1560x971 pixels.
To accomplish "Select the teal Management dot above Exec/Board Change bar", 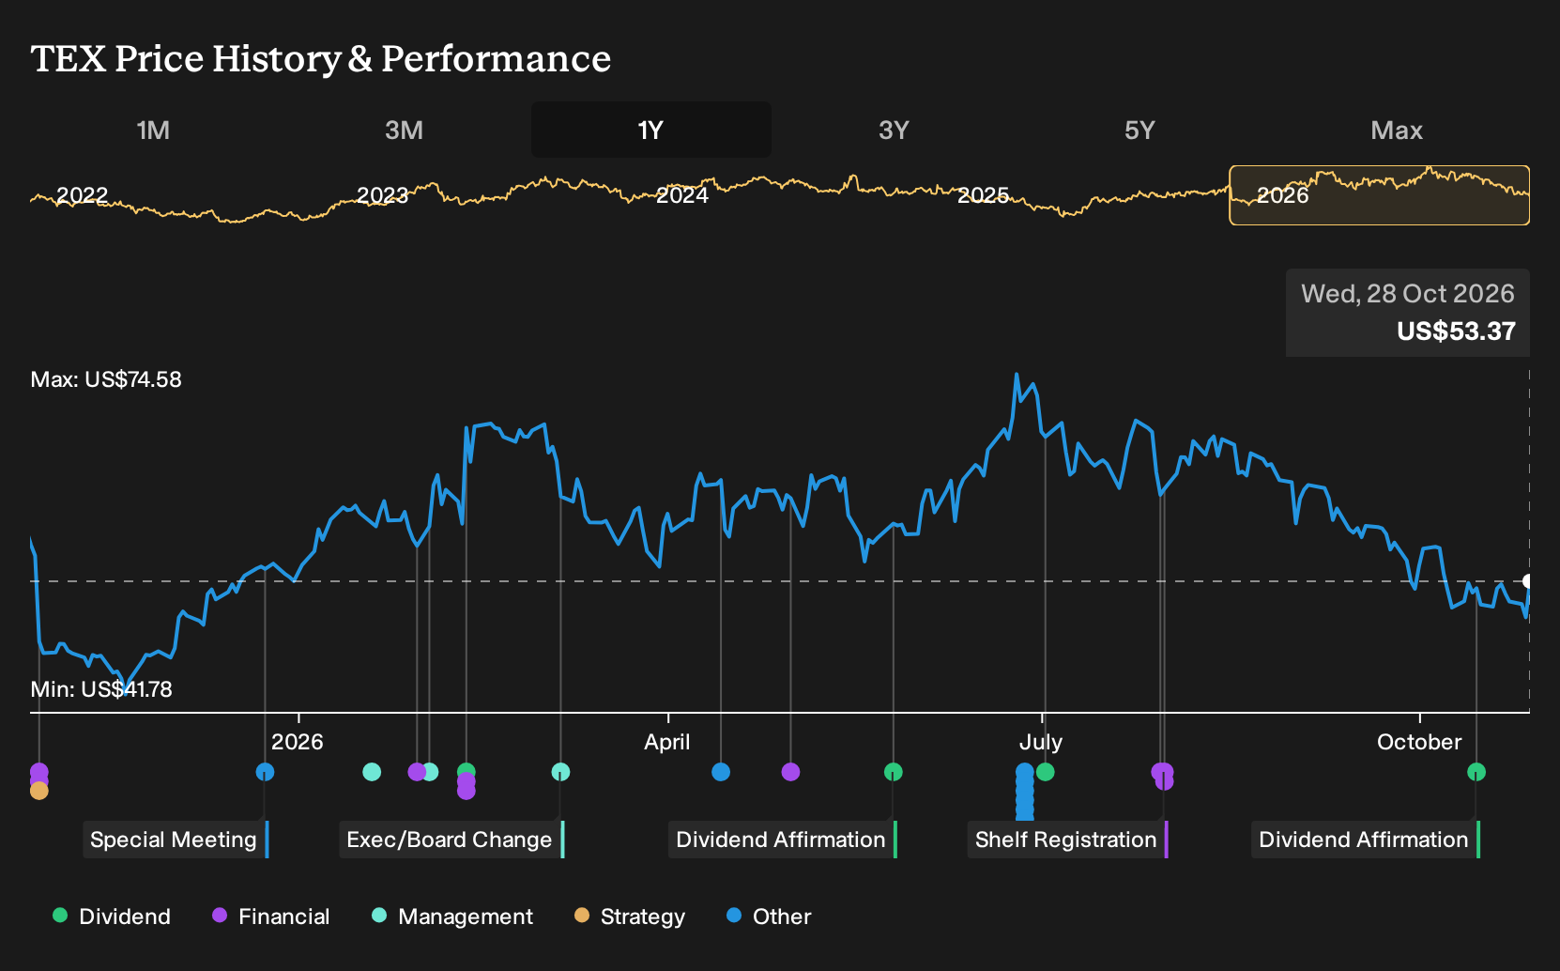I will [560, 772].
